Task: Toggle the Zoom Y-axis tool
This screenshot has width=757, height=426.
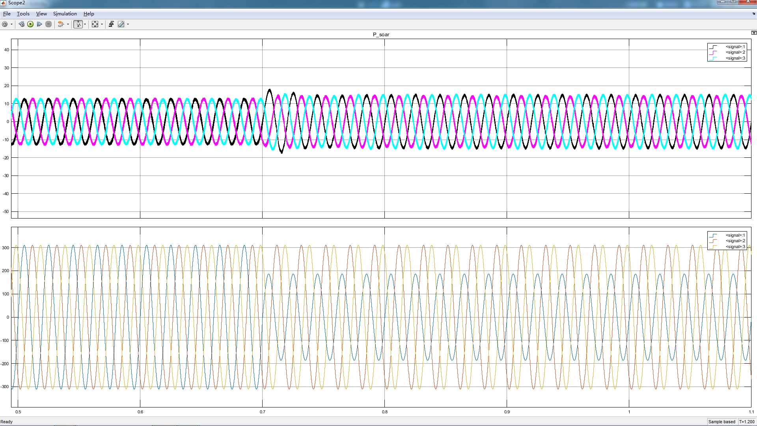Action: [78, 24]
